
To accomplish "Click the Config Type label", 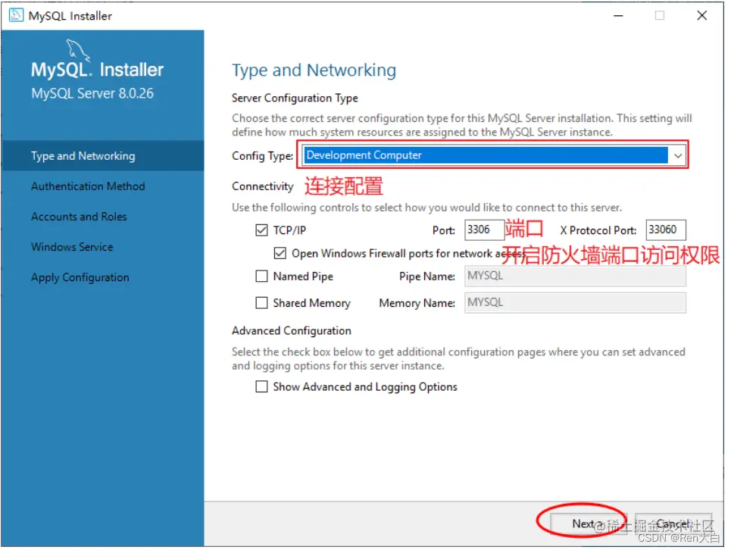I will pos(263,156).
